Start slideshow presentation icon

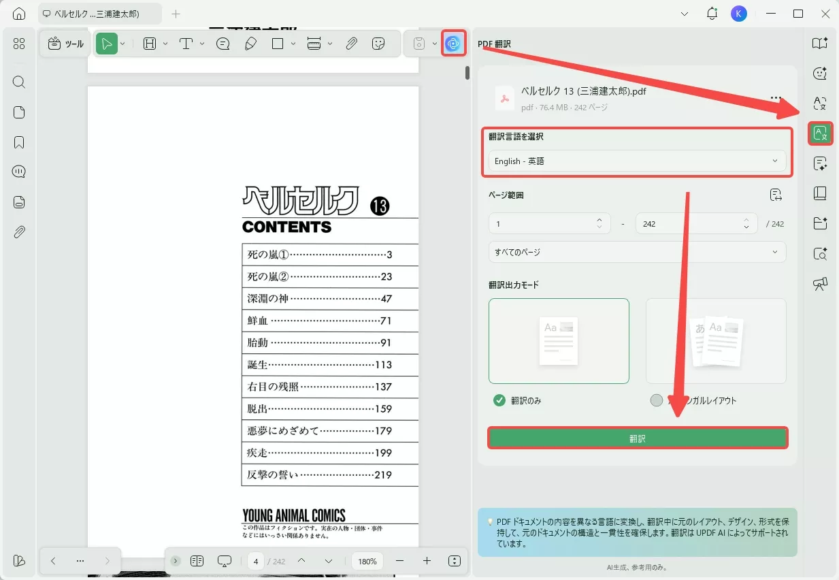click(x=225, y=561)
